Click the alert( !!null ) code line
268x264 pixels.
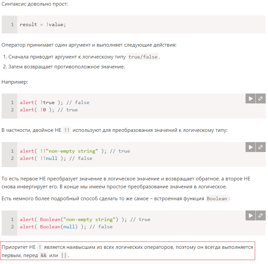[56, 159]
